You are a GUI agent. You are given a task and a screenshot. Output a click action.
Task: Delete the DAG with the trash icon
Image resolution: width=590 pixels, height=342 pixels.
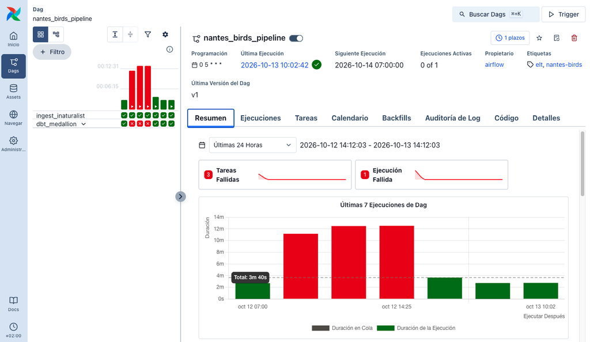(574, 38)
